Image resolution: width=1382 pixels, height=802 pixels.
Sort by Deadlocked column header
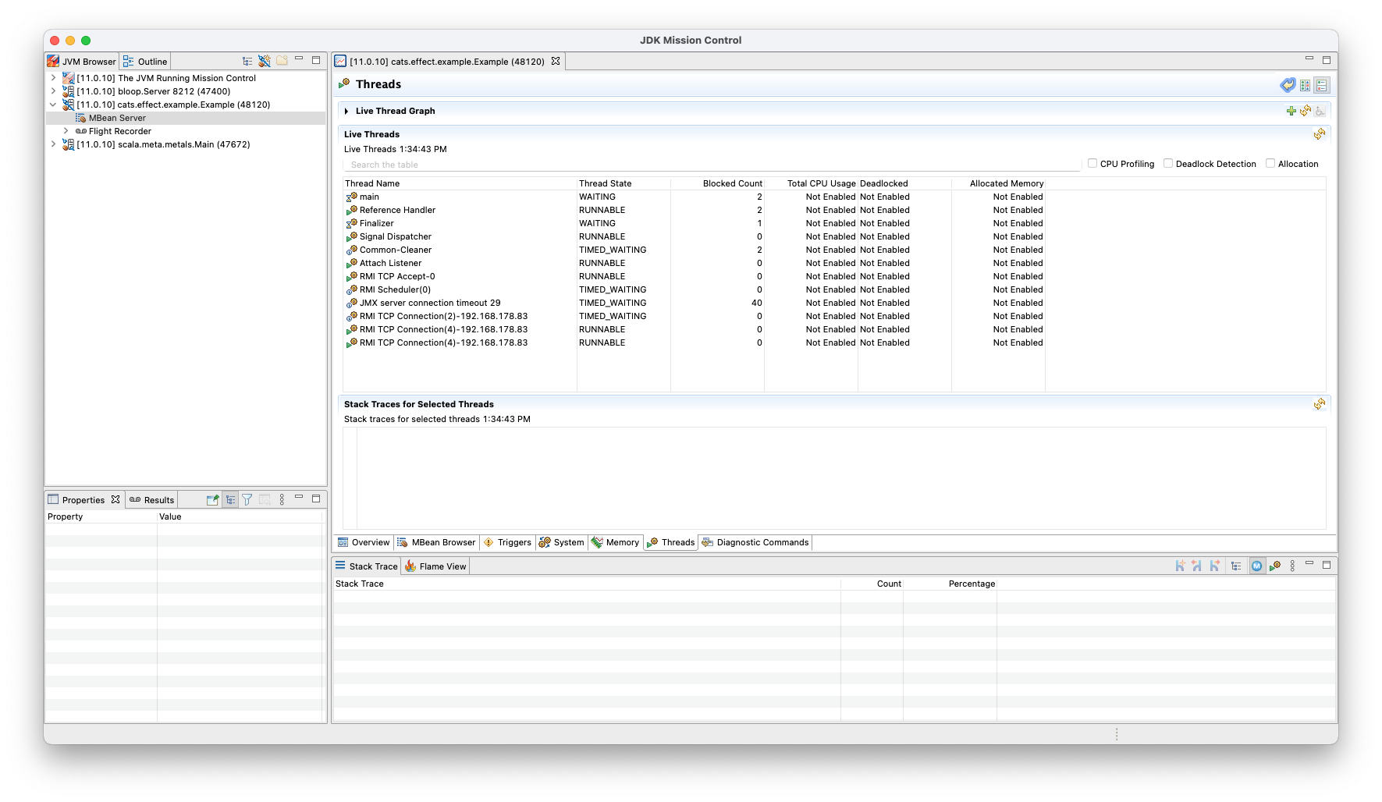(904, 183)
